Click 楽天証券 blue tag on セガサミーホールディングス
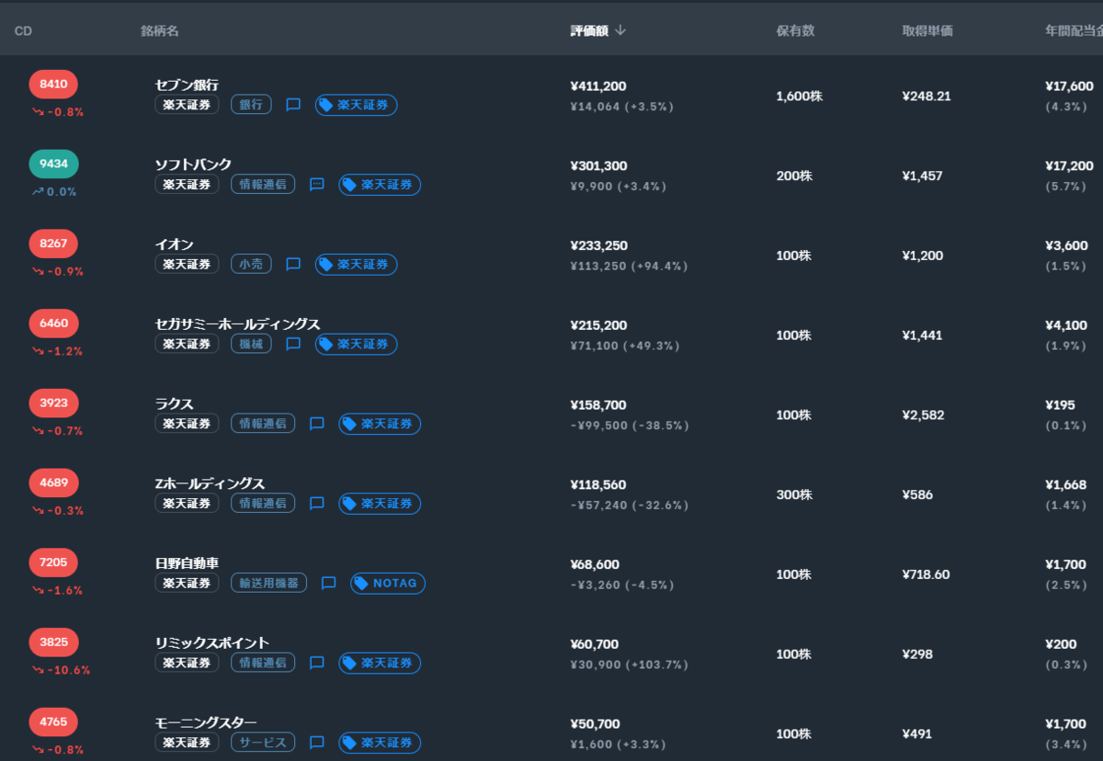 357,344
